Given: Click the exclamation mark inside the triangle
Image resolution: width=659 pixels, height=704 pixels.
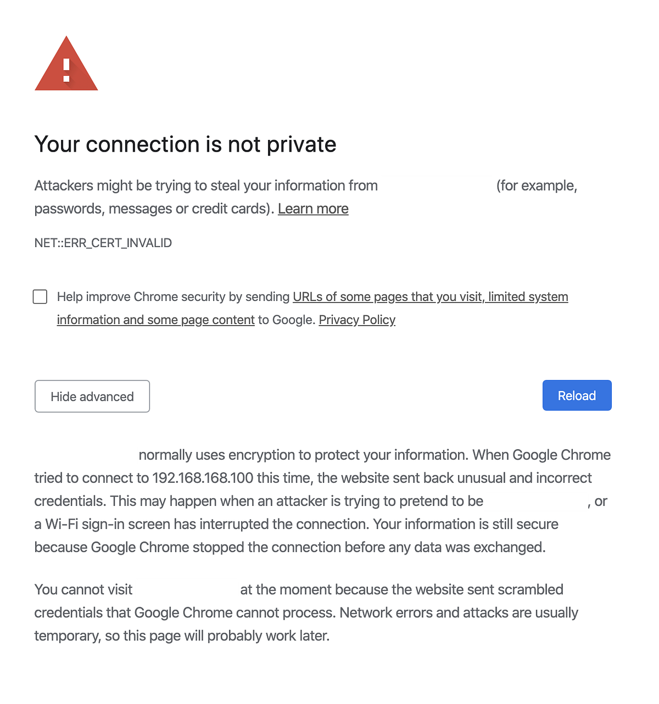Looking at the screenshot, I should coord(66,70).
